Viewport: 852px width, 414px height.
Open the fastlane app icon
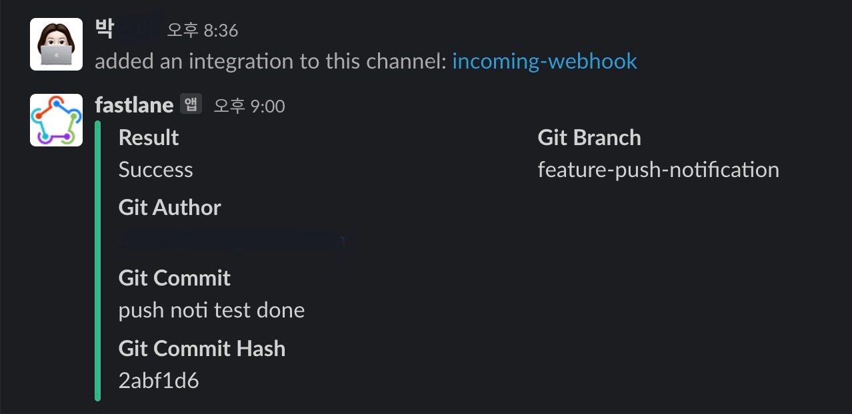(x=56, y=120)
